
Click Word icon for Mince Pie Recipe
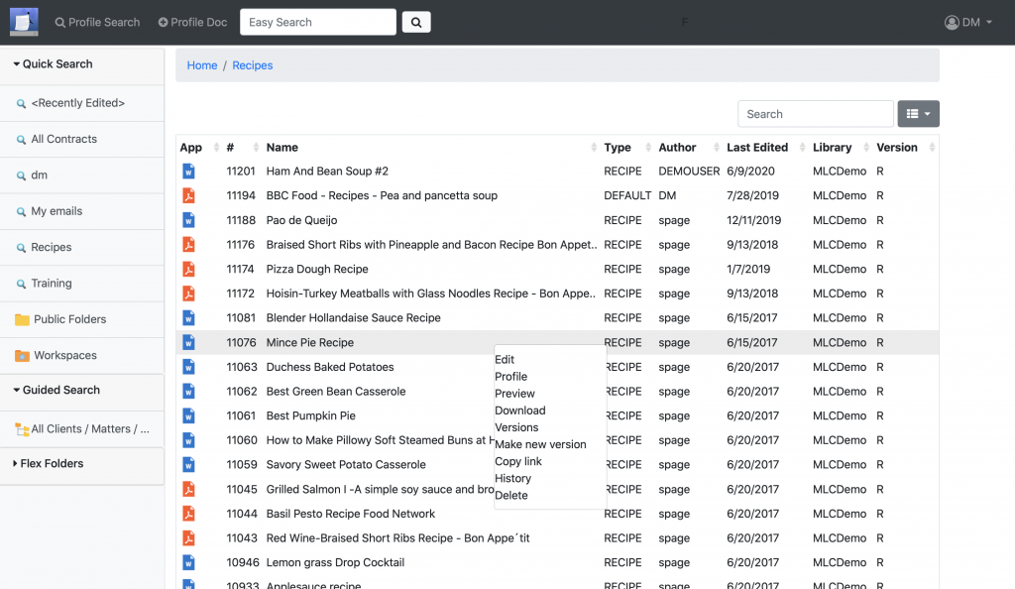pyautogui.click(x=188, y=342)
